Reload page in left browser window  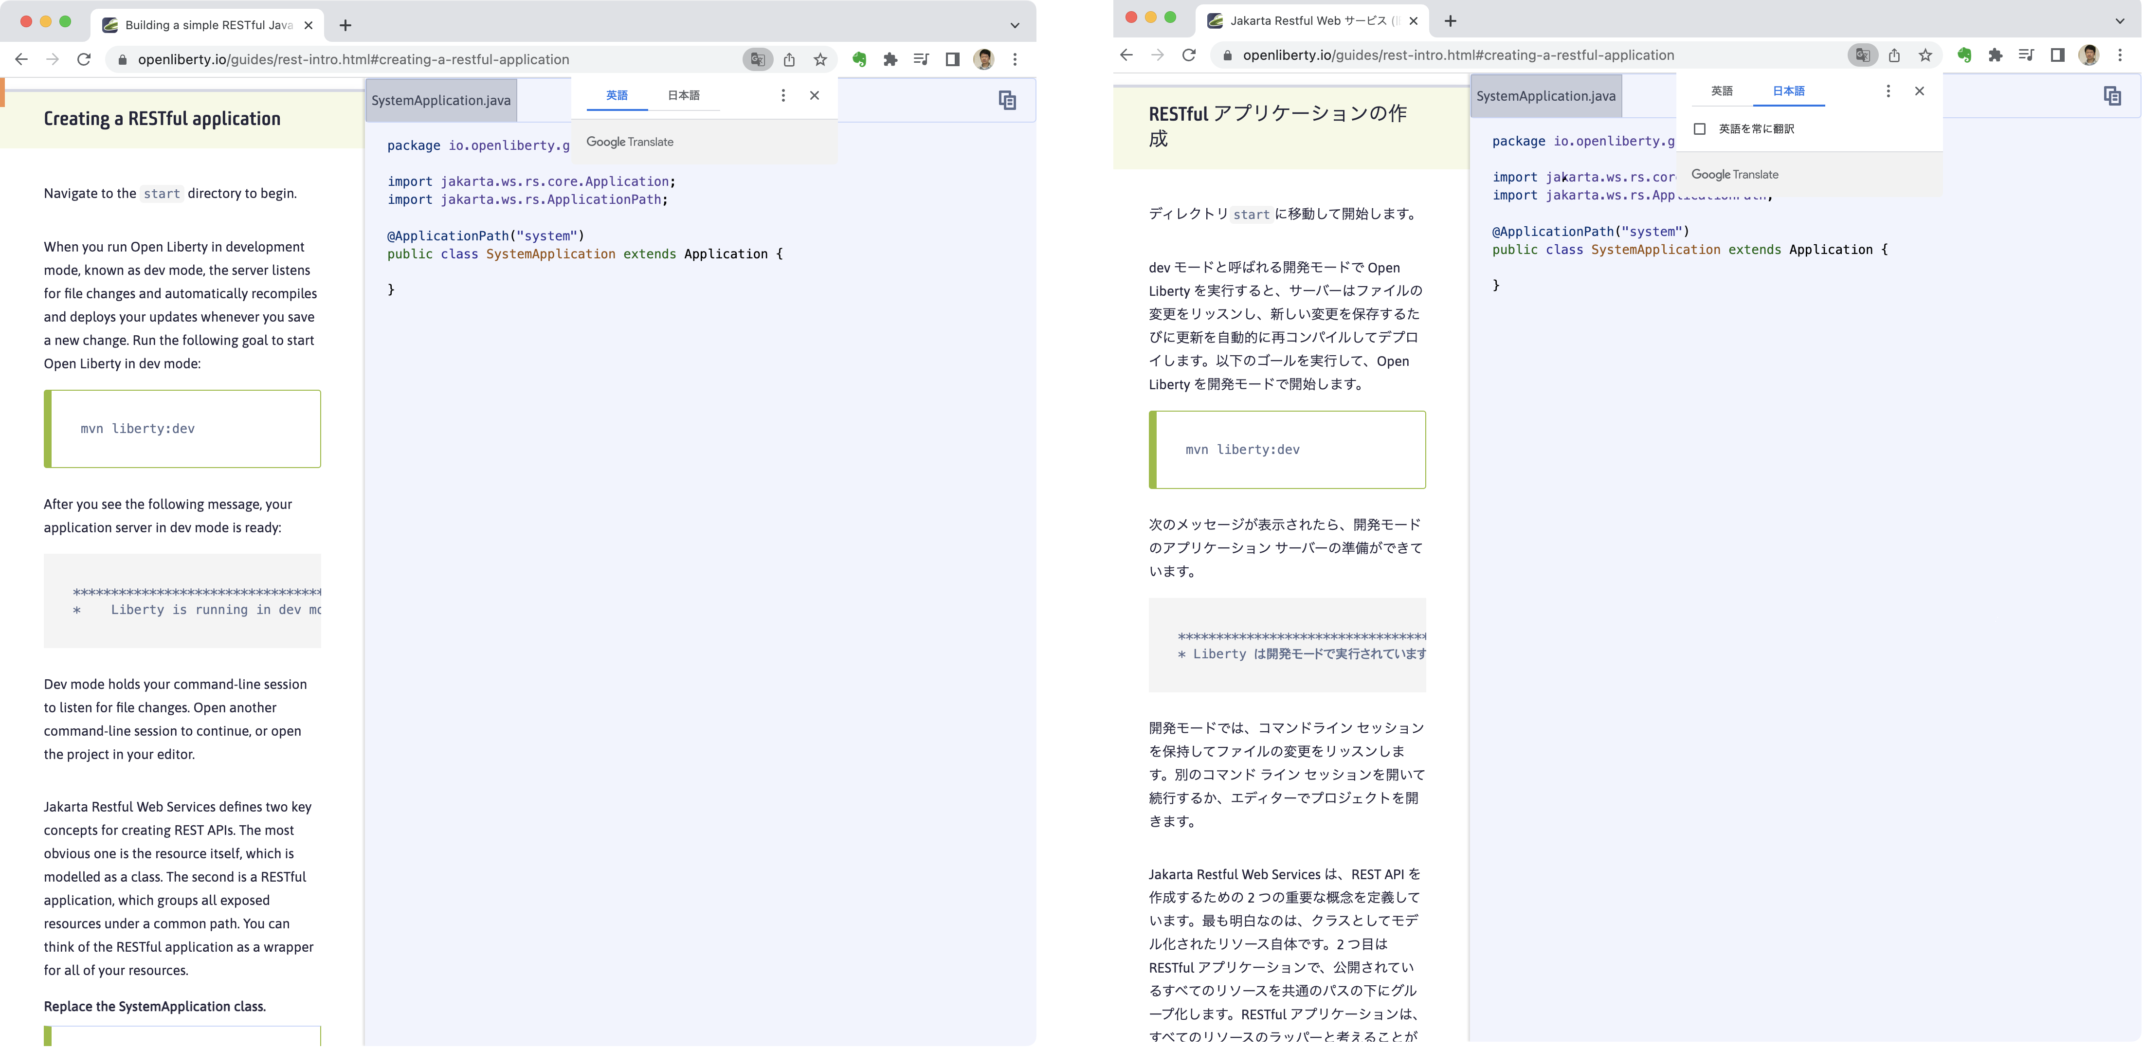[84, 59]
